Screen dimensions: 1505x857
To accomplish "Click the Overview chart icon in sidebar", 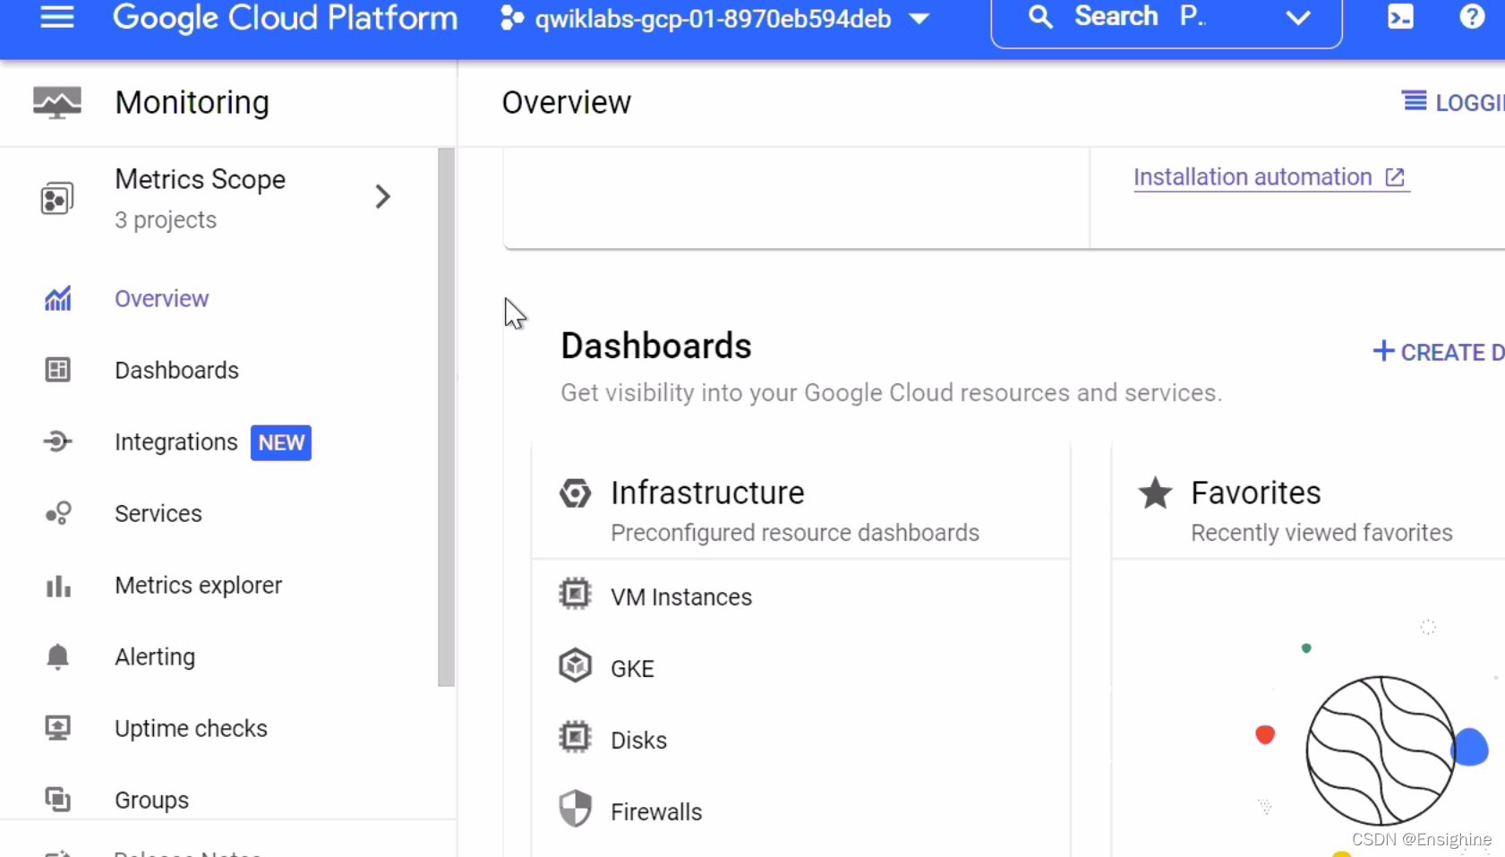I will click(x=58, y=298).
